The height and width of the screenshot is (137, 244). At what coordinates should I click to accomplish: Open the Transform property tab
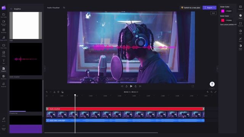pos(241,24)
